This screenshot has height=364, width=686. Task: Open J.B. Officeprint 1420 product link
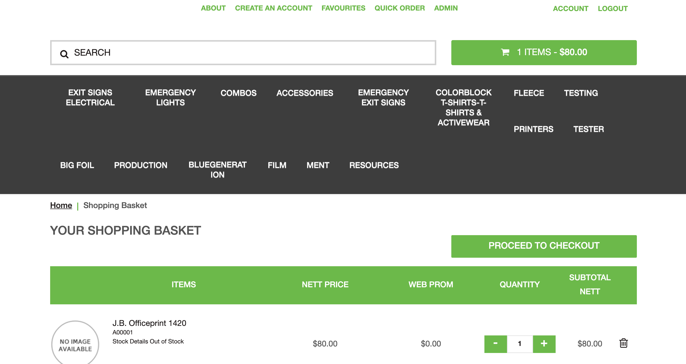(149, 323)
